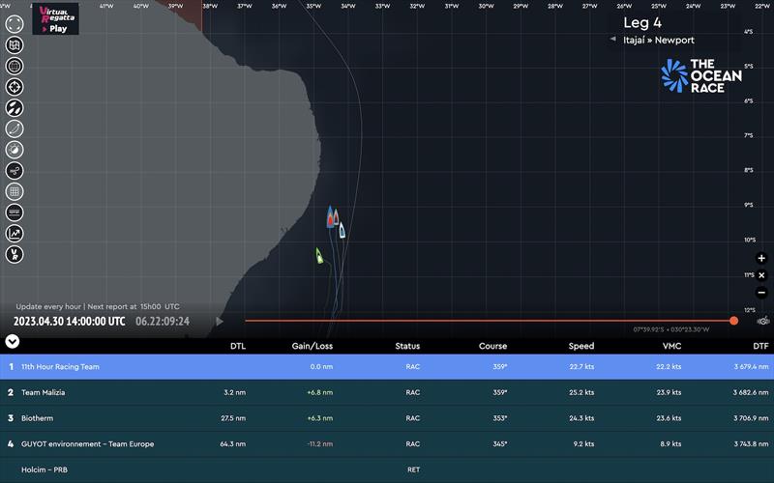The height and width of the screenshot is (483, 774).
Task: Click the satellite icon beside the timeline
Action: click(x=763, y=321)
